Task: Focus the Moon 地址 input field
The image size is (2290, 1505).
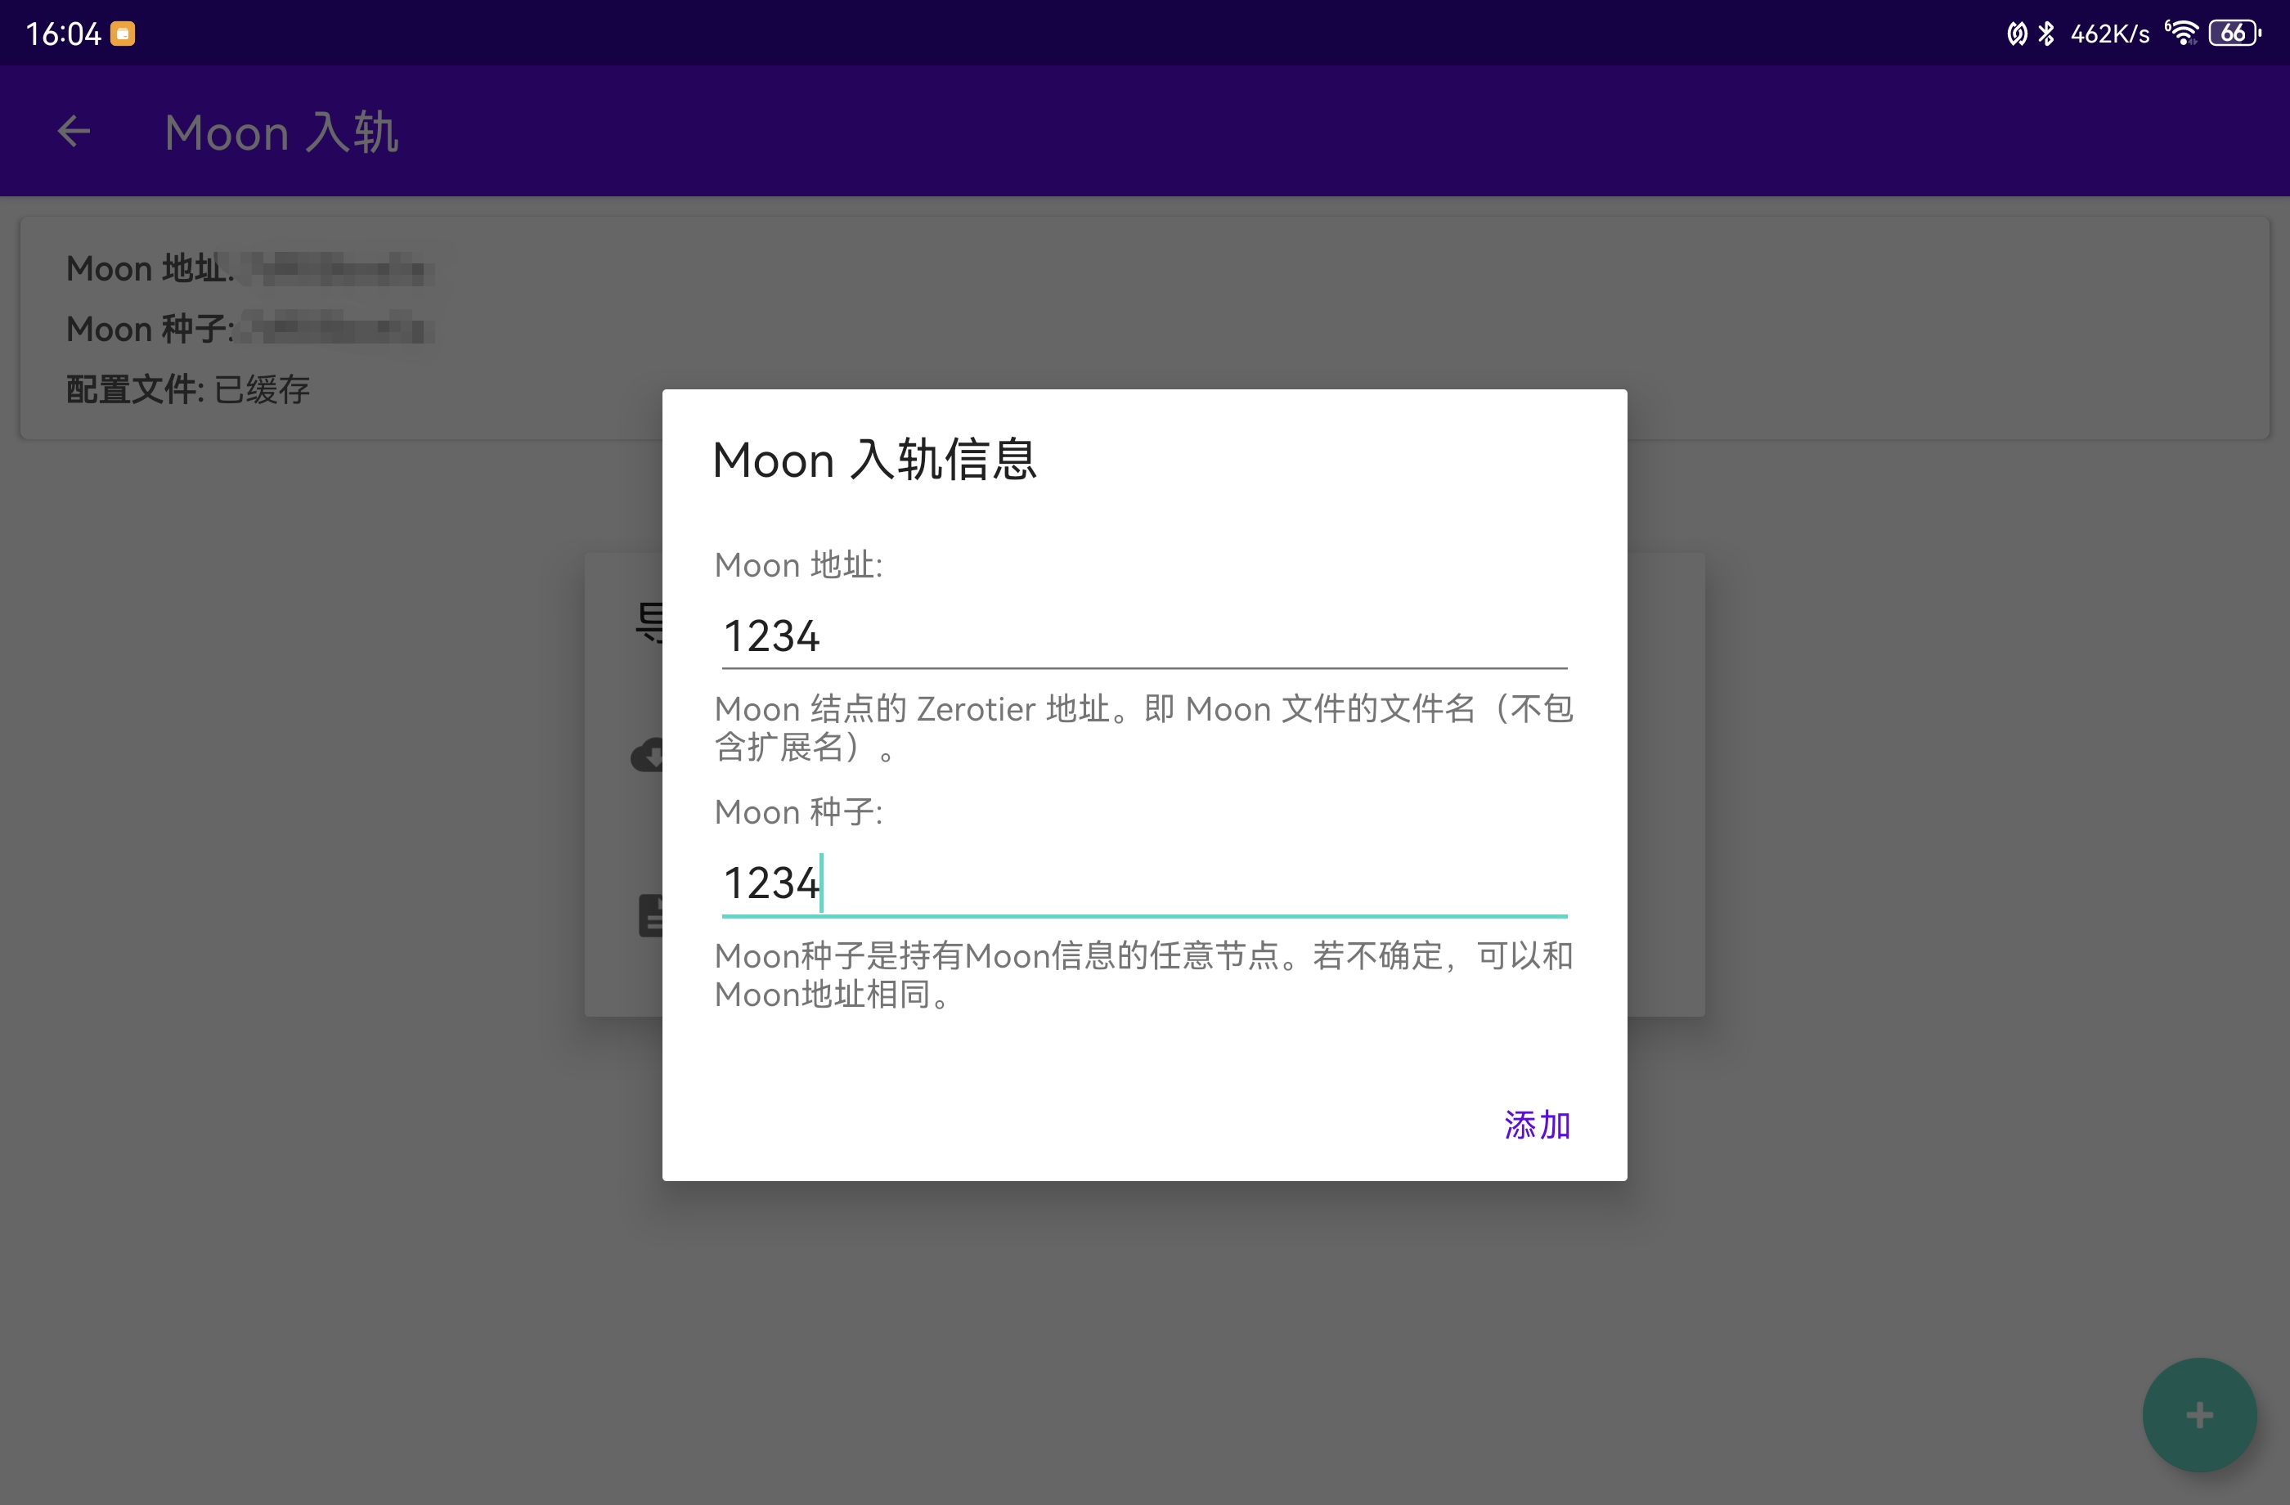Action: 1144,636
